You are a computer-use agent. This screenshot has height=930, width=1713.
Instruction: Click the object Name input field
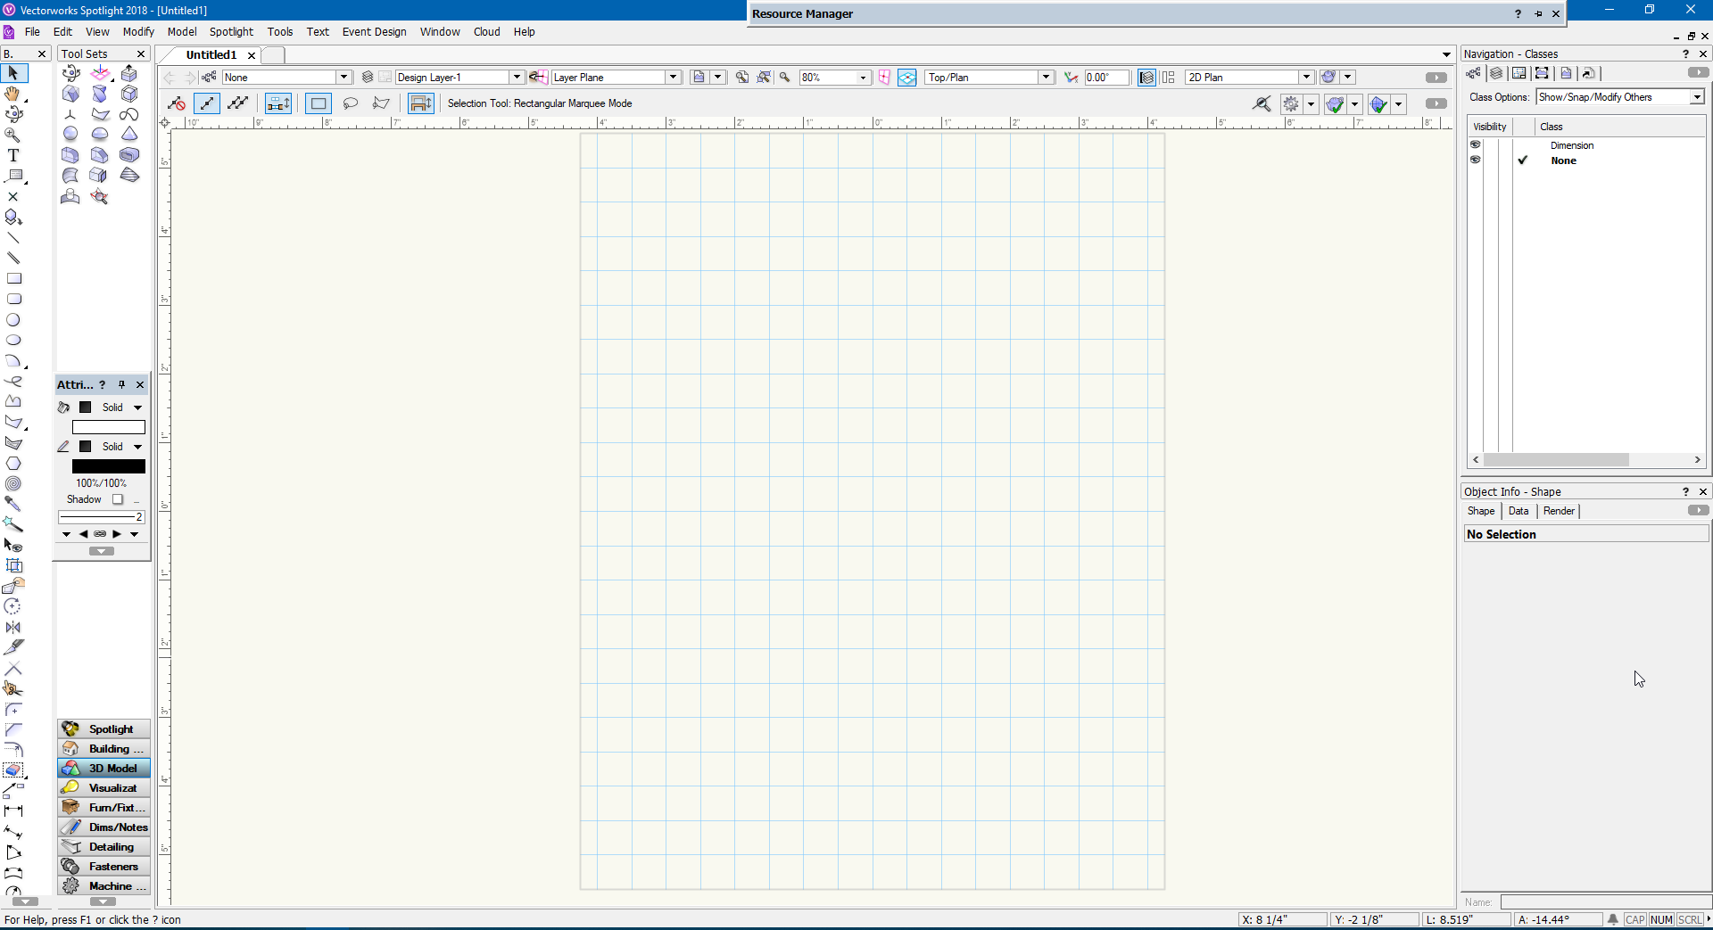point(1603,902)
